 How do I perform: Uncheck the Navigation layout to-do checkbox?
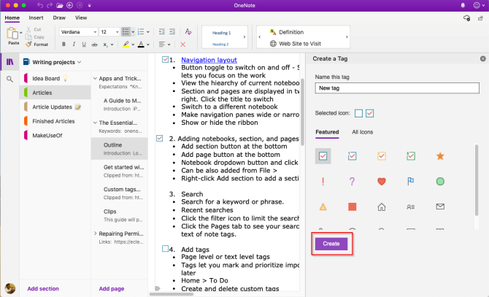coord(165,59)
